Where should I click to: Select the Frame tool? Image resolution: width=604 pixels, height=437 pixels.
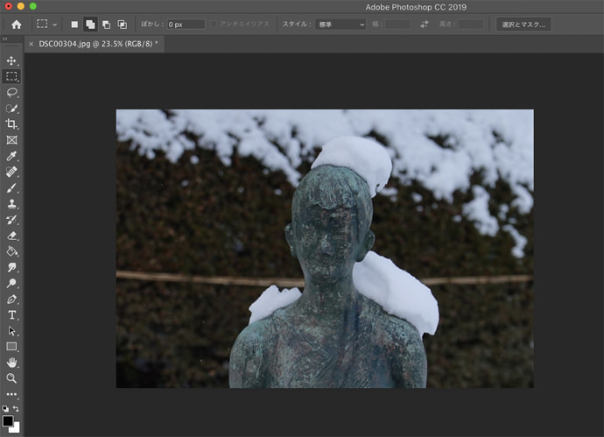11,140
